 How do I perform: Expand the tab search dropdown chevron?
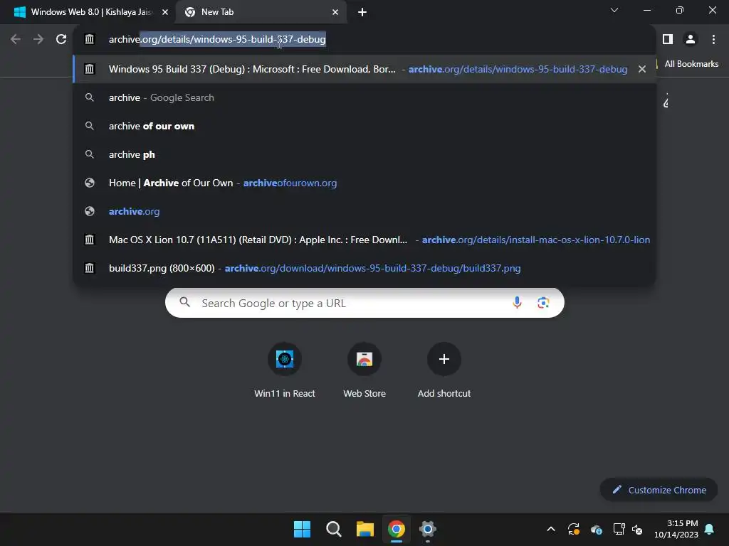pos(614,10)
